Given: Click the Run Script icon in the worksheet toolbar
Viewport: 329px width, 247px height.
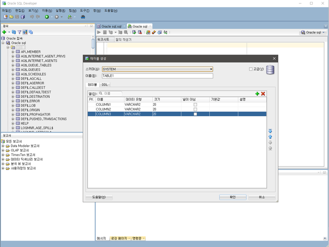Looking at the screenshot, I should [x=105, y=32].
